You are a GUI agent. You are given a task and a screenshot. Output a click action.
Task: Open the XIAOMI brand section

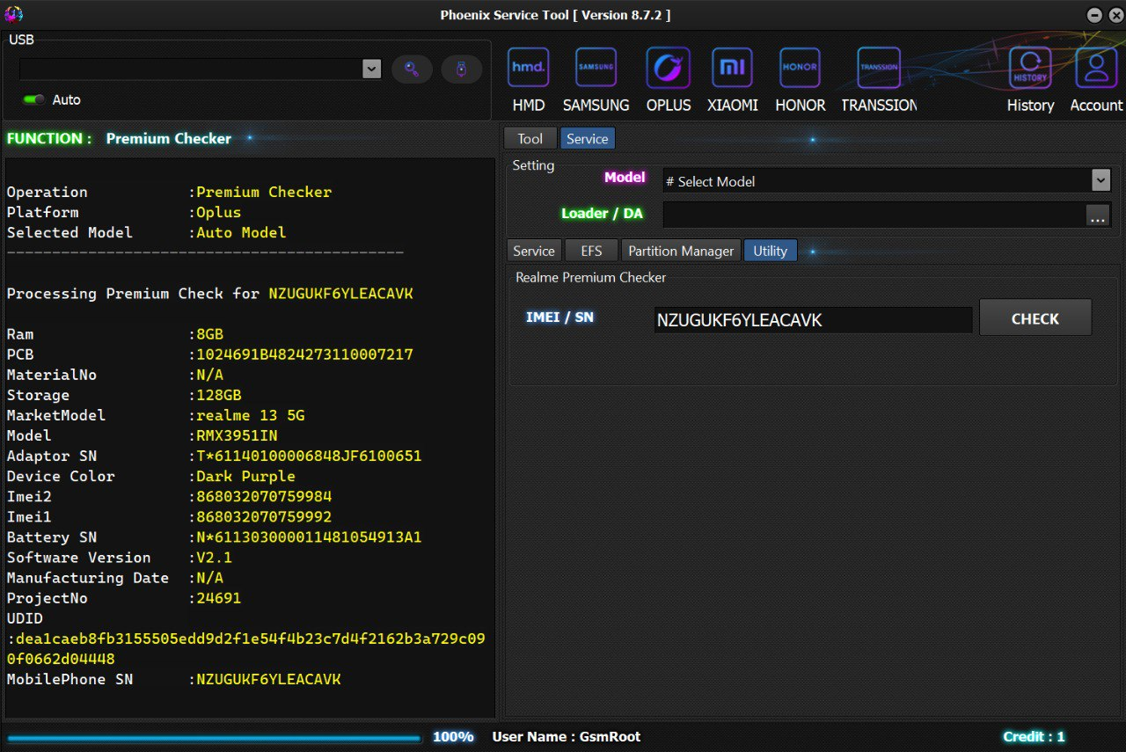point(732,80)
